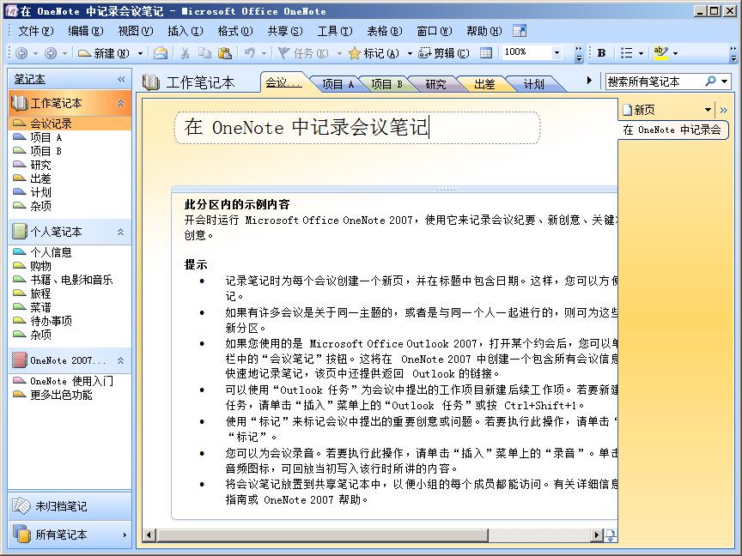
Task: Open the bullet list style dropdown
Action: [641, 53]
